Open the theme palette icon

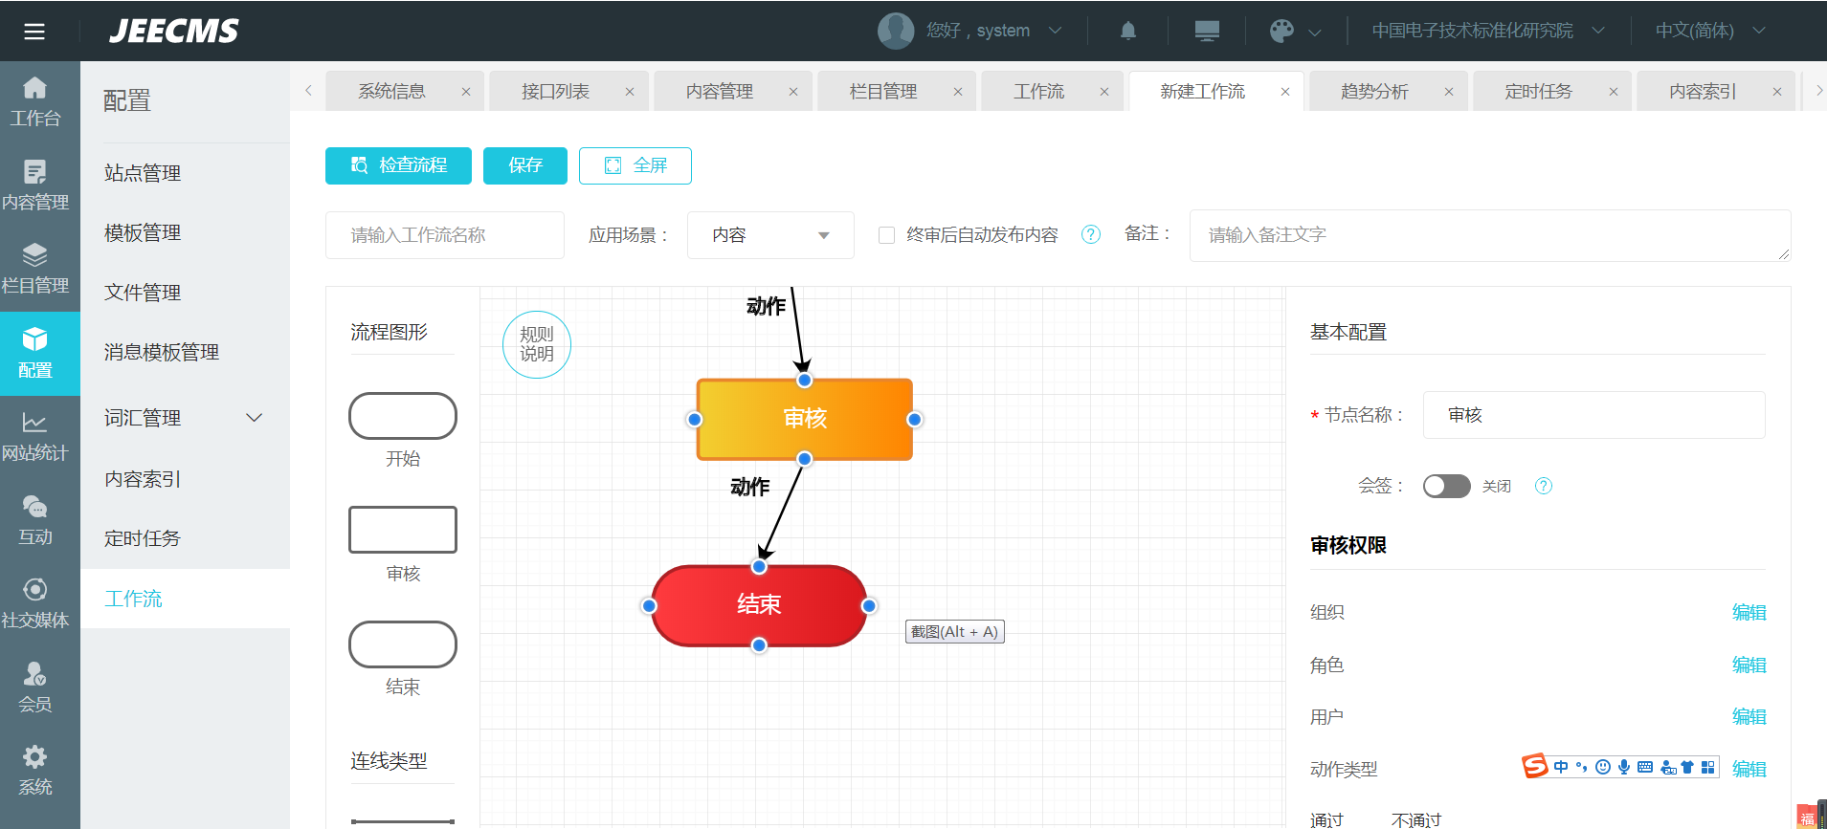point(1281,31)
